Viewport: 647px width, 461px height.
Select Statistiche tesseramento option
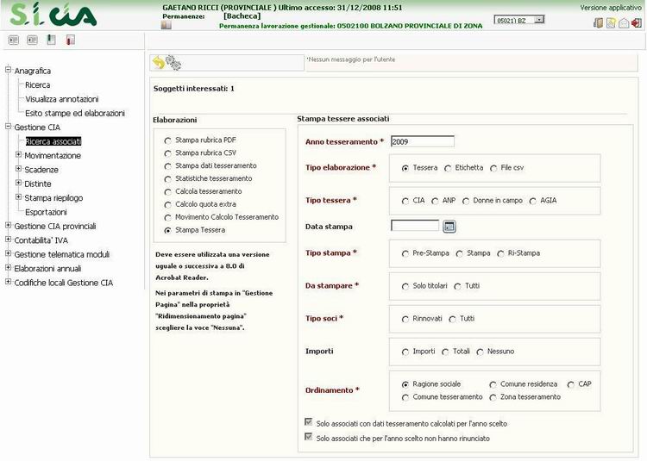(167, 179)
